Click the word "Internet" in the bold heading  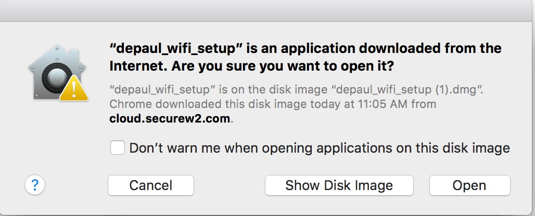(138, 66)
